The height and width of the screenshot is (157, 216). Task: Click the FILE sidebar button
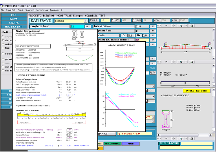[x=14, y=15]
